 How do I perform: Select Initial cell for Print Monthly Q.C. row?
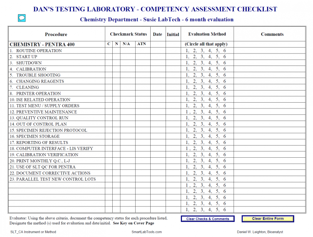[173, 161]
